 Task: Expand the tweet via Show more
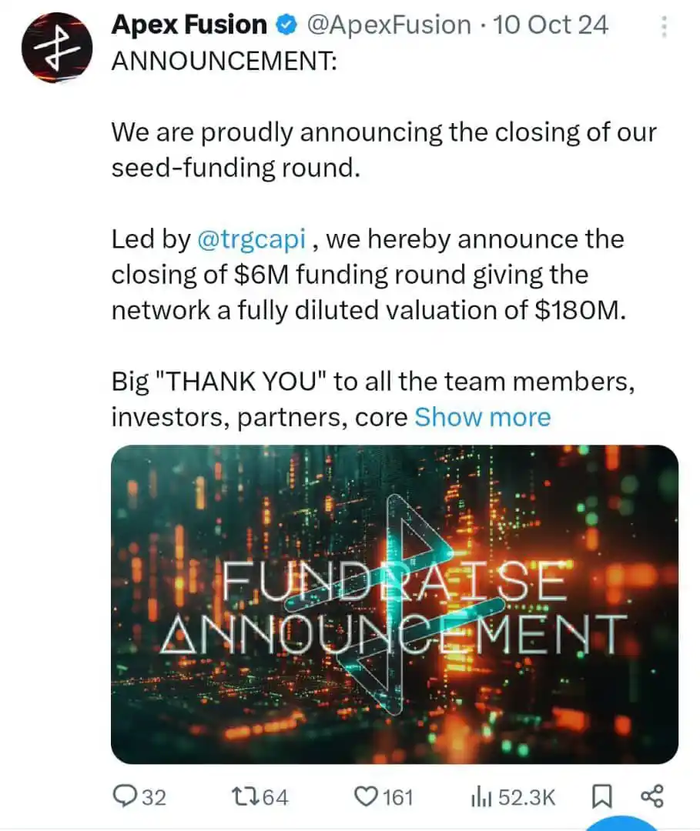pyautogui.click(x=482, y=416)
